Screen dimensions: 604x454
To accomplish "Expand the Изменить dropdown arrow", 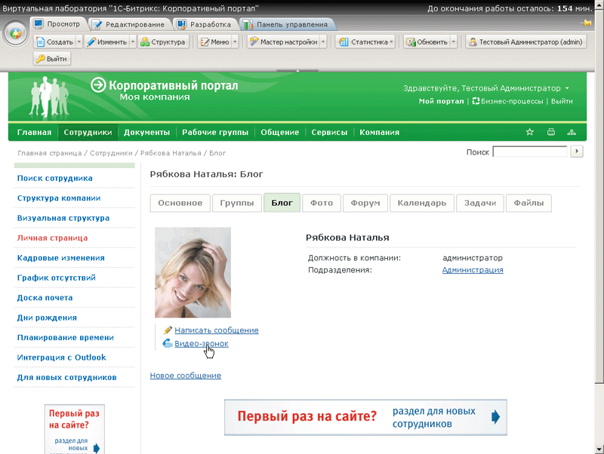I will tap(133, 42).
